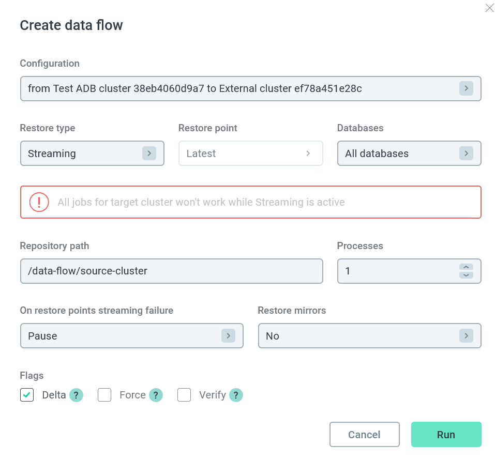Click the Repository path input field
The height and width of the screenshot is (461, 495).
tap(172, 271)
